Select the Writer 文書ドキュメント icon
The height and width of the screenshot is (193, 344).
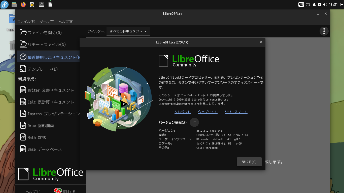pos(23,90)
